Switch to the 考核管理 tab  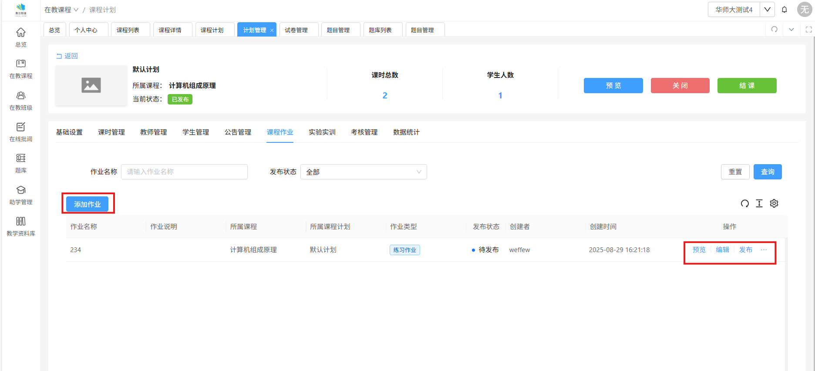click(x=364, y=132)
